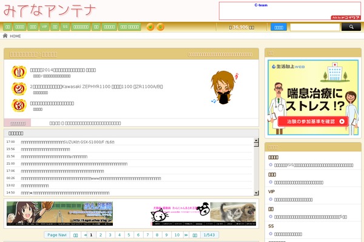Open the 17:00 SUZUKI GSX-S1000/F entry

pyautogui.click(x=67, y=142)
